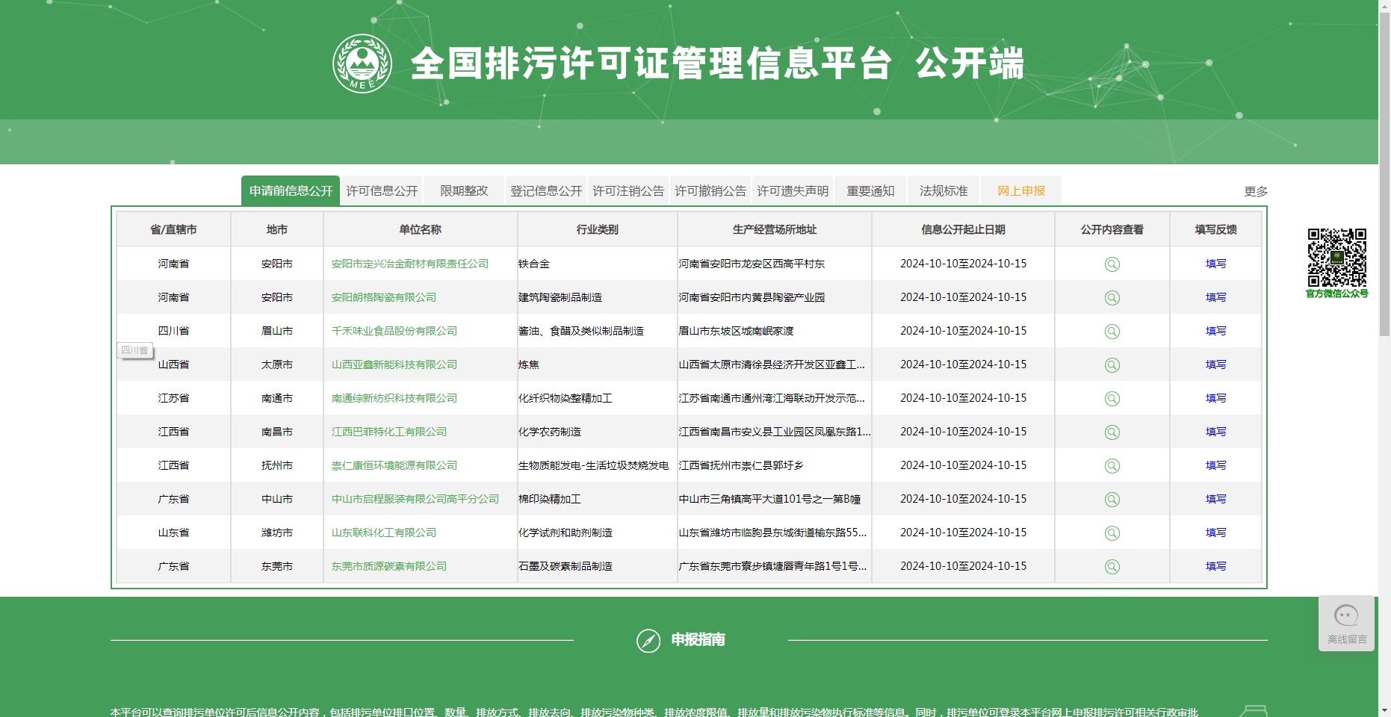Screen dimensions: 1391x717
Task: Open the 许可遗失声明 tab
Action: 793,190
